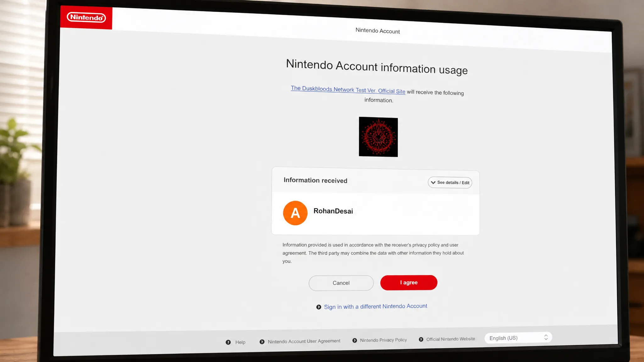Click the Nintendo Account information usage heading
This screenshot has height=362, width=644.
point(377,67)
